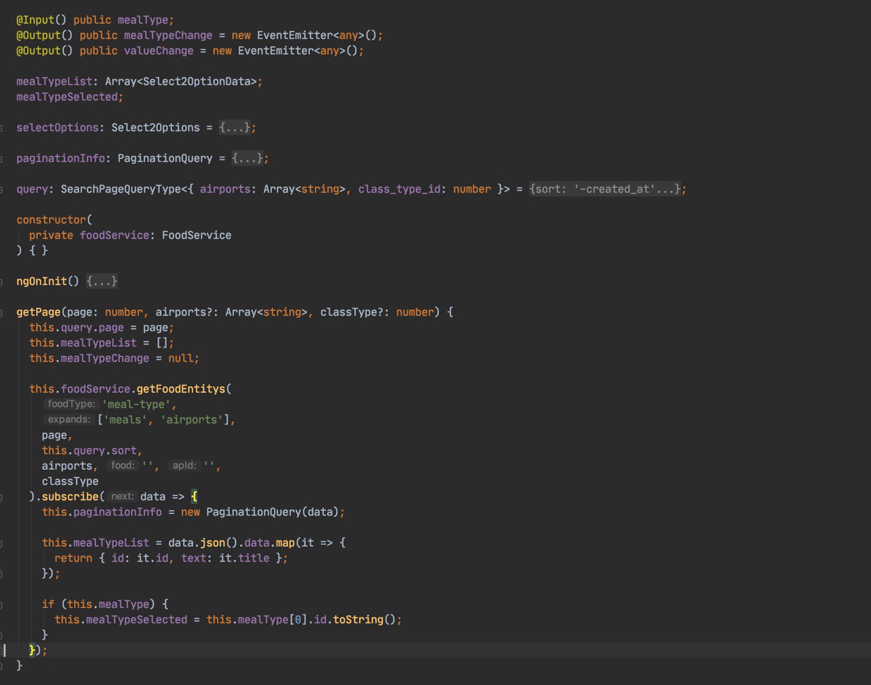This screenshot has height=685, width=871.
Task: Click the 'airports' string in expands array
Action: tap(192, 419)
